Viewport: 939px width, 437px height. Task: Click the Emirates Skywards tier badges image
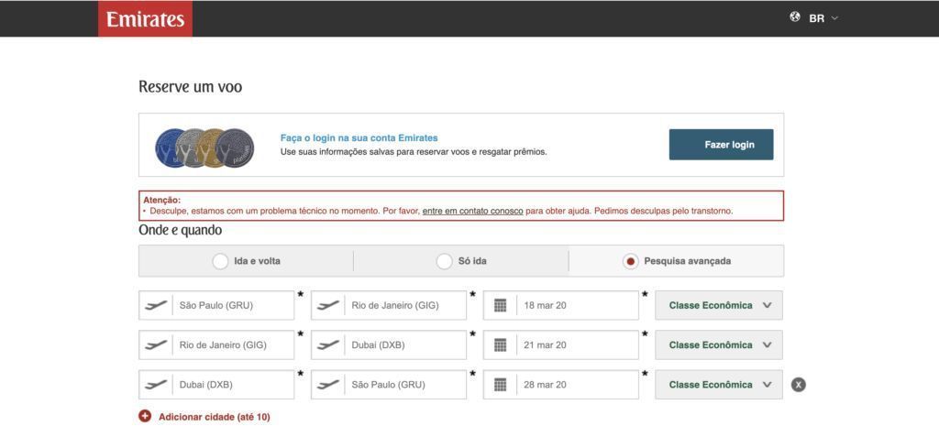tap(204, 147)
